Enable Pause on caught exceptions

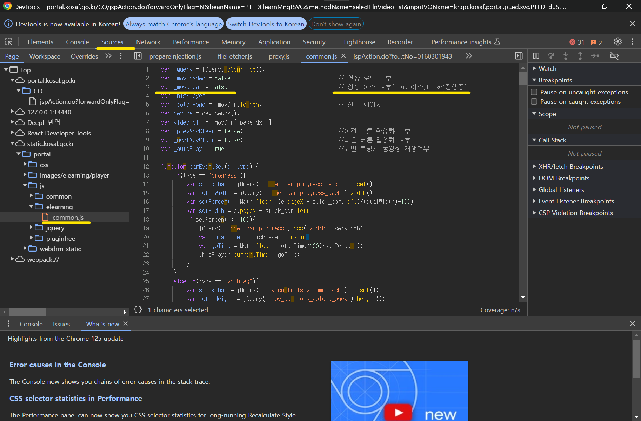tap(534, 101)
